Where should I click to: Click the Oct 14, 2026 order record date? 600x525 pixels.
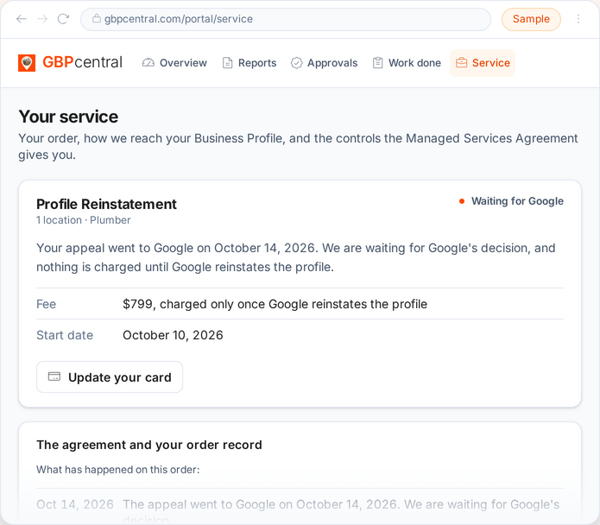(75, 504)
